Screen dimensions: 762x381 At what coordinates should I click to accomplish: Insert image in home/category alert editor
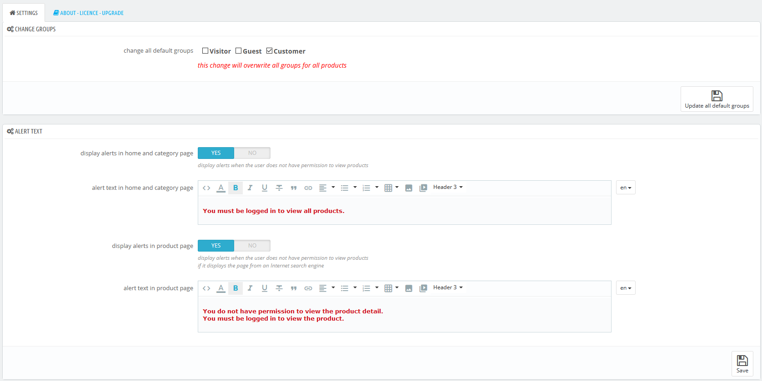409,188
